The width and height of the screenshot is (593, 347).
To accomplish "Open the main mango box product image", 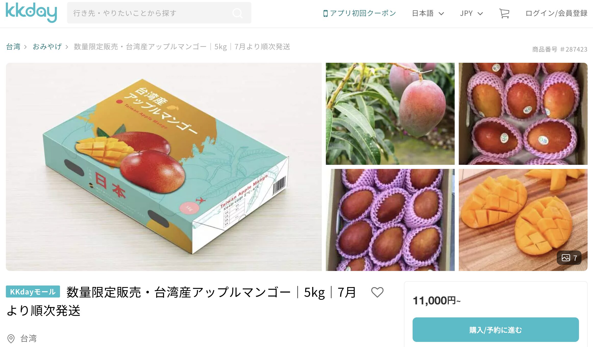I will tap(164, 167).
